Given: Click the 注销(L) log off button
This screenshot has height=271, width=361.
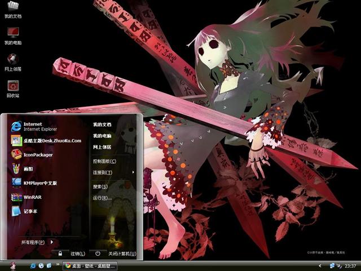Looking at the screenshot, I should (x=78, y=253).
